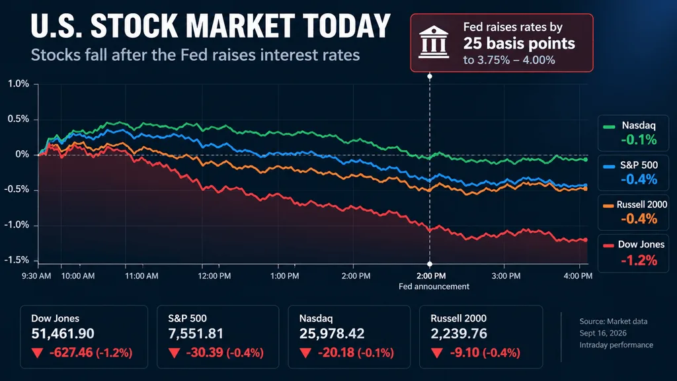Click the Fed bank building icon
Image resolution: width=677 pixels, height=381 pixels.
click(x=434, y=42)
